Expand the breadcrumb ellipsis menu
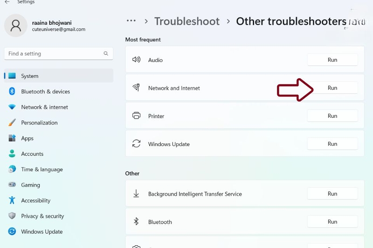Screen dimensions: 373x248 click(131, 21)
